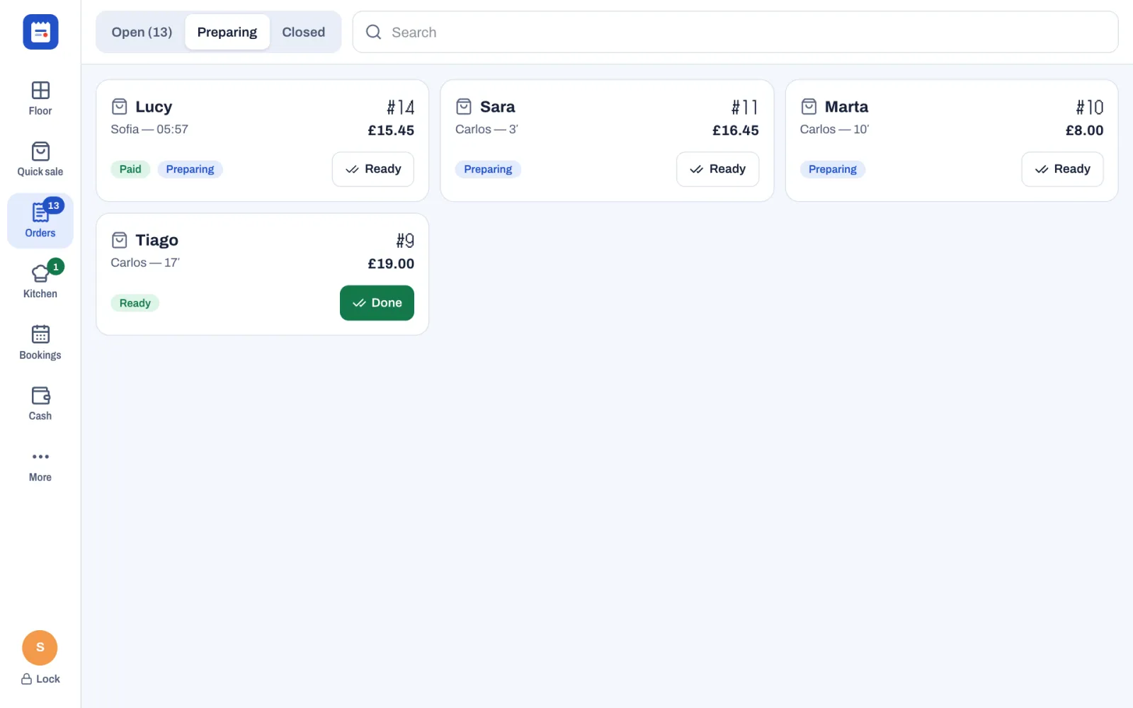Click the order number #9
Screen dimensions: 1133x708
point(405,241)
